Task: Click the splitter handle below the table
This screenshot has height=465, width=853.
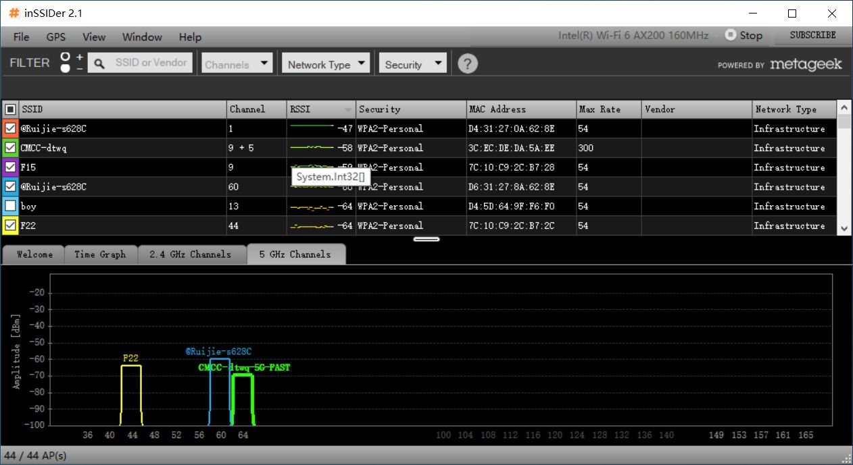Action: coord(426,239)
